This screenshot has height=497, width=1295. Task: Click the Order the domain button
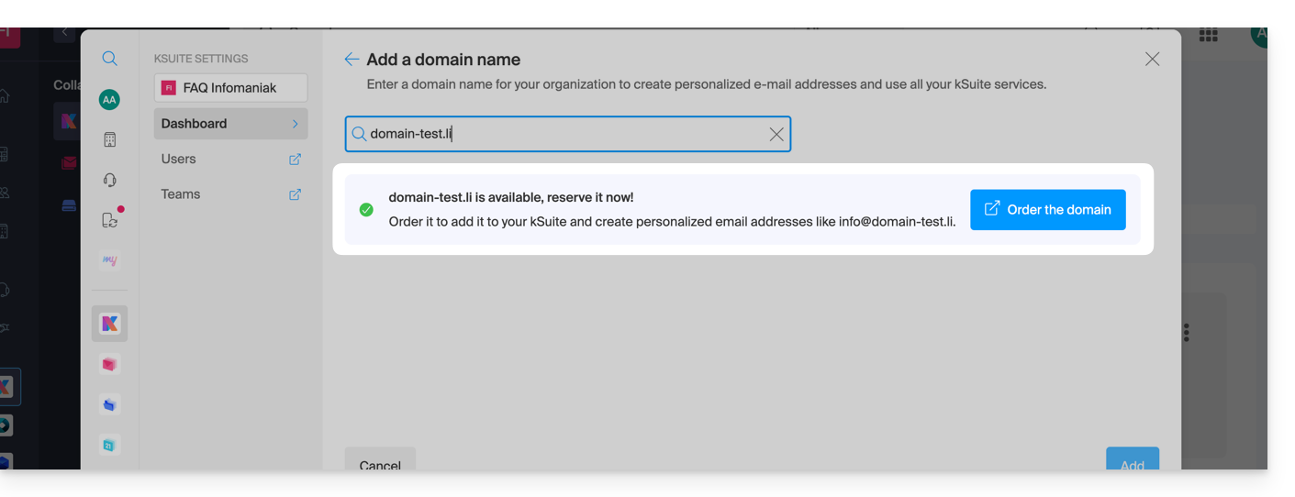[x=1047, y=210]
